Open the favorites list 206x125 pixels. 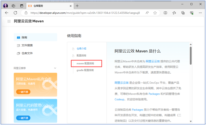(x=174, y=13)
